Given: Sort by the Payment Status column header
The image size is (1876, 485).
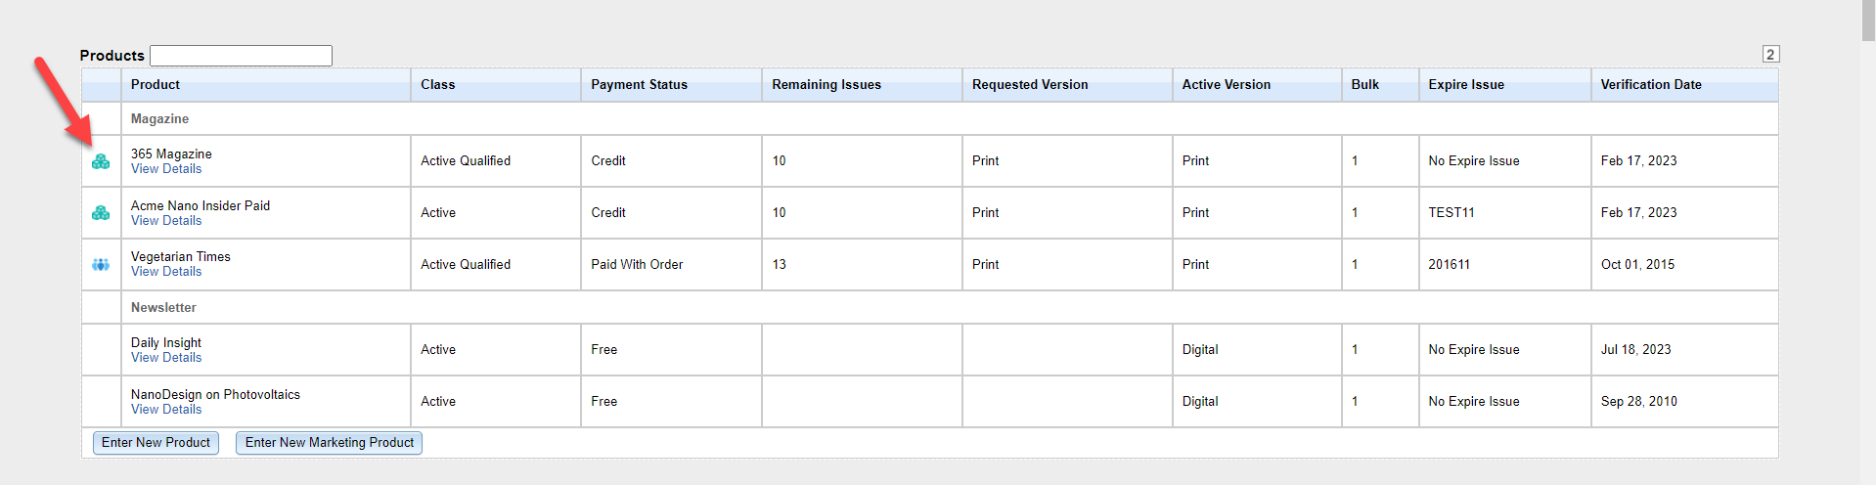Looking at the screenshot, I should (x=639, y=85).
